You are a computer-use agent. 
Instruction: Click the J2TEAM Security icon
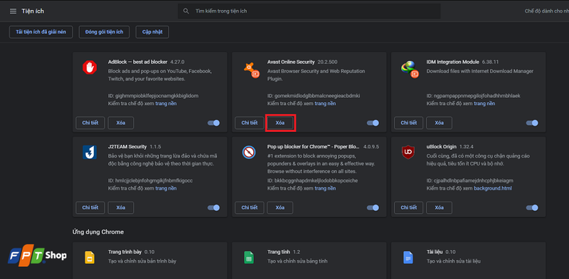tap(90, 153)
